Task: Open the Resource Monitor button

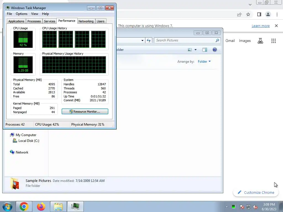Action: click(85, 112)
